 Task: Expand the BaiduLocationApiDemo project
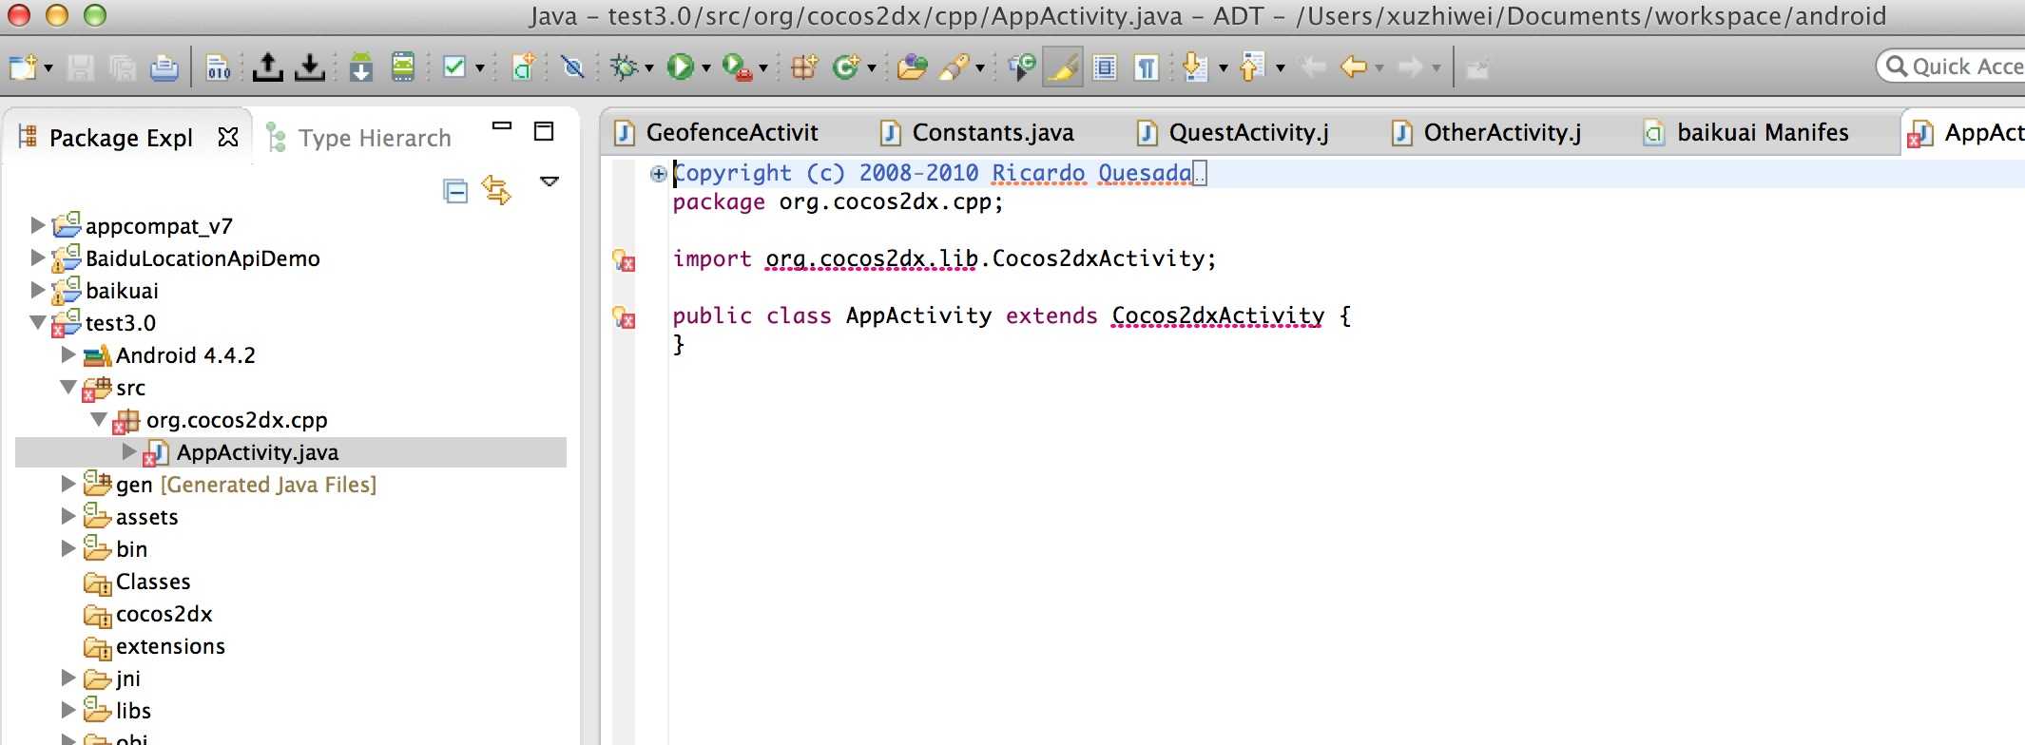pos(37,258)
